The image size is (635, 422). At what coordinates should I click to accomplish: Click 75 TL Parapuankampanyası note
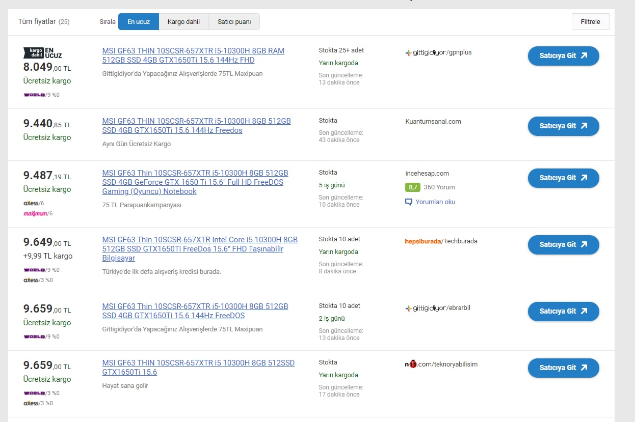(142, 205)
